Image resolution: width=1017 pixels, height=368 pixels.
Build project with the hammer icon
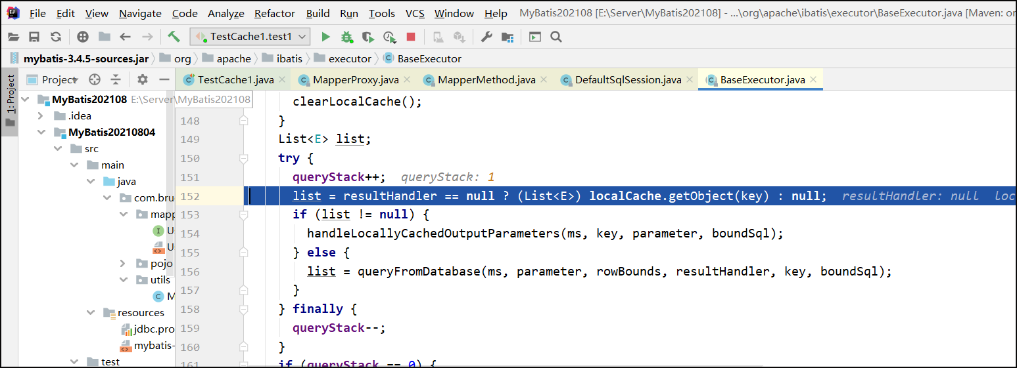click(174, 37)
